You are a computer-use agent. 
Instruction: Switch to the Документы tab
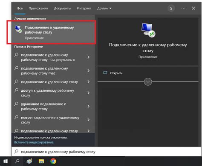[62, 8]
